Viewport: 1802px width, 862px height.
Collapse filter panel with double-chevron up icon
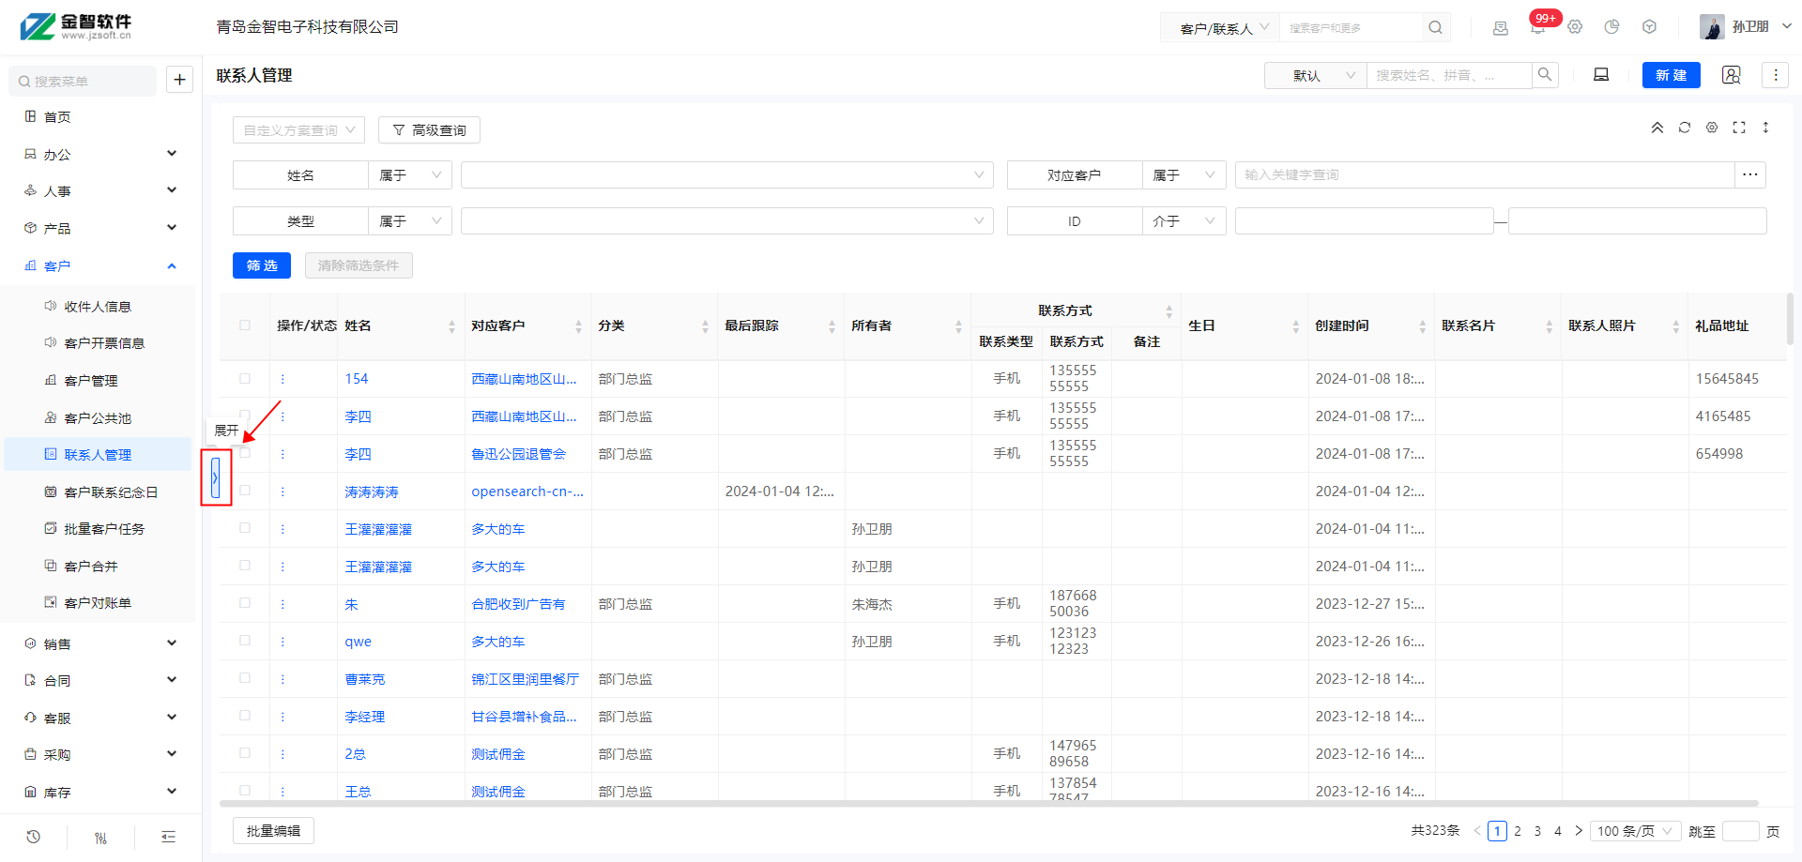pyautogui.click(x=1657, y=128)
